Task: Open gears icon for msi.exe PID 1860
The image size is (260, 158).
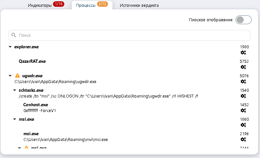Action: pos(243,125)
